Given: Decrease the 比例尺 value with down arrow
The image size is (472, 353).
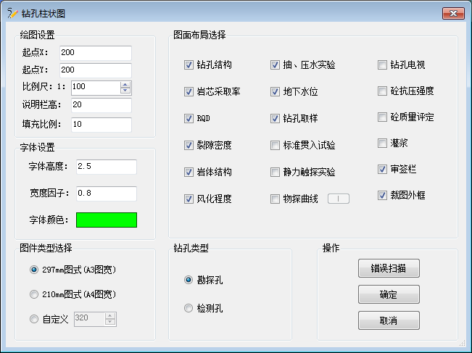Looking at the screenshot, I should 125,91.
